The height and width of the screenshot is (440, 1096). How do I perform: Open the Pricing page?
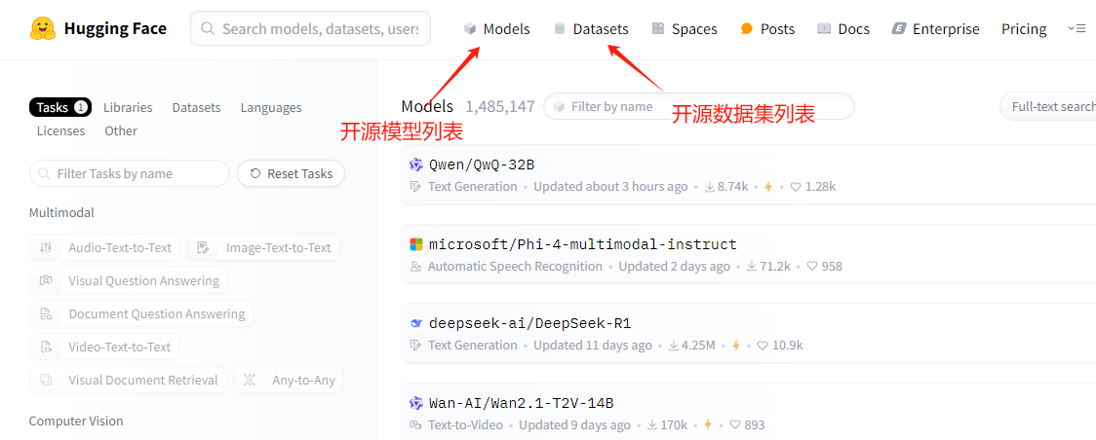point(1024,28)
